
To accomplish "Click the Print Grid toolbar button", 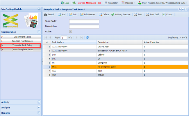I will click(153, 14).
